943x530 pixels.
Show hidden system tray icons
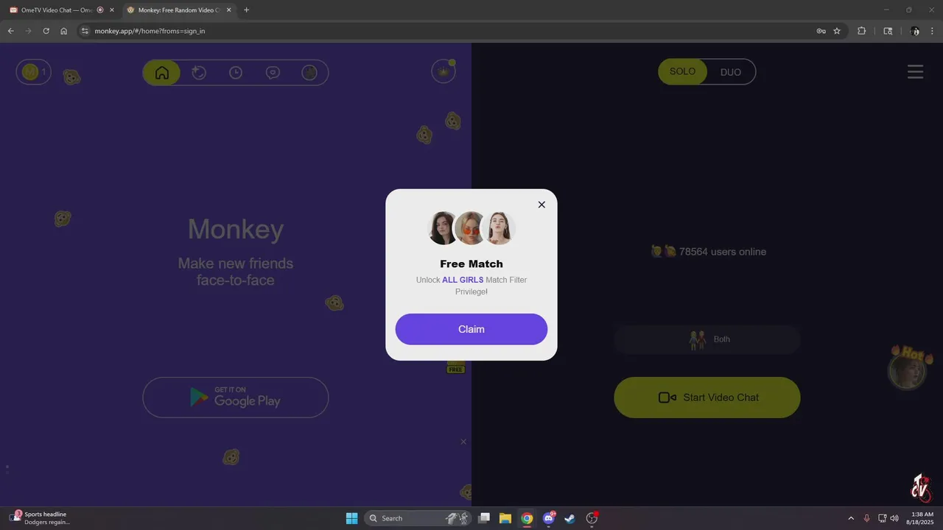[x=851, y=518]
